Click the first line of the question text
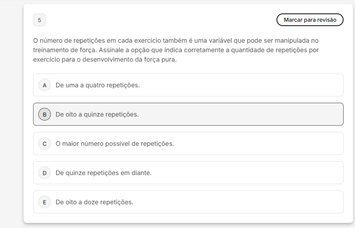This screenshot has height=228, width=355. tap(176, 40)
